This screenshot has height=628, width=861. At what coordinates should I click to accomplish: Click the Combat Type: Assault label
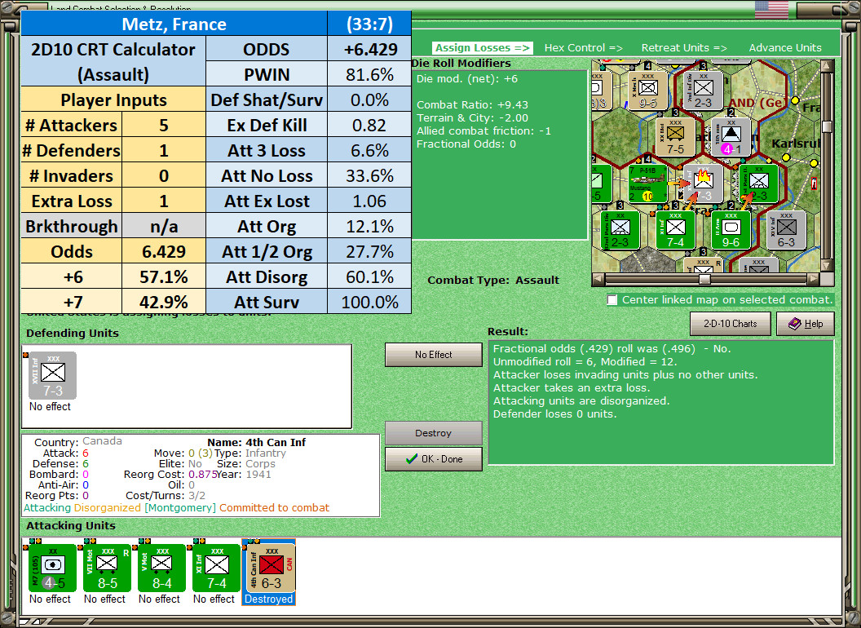click(x=493, y=281)
